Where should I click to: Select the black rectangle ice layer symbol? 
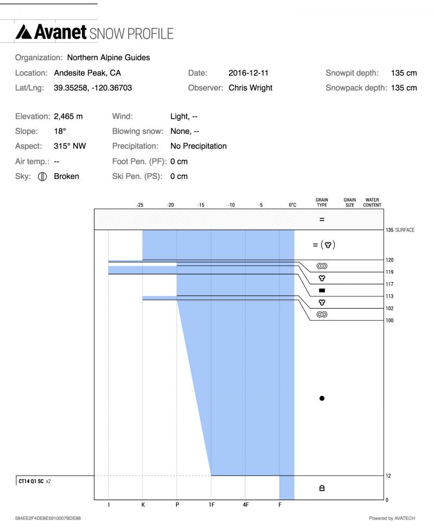322,290
